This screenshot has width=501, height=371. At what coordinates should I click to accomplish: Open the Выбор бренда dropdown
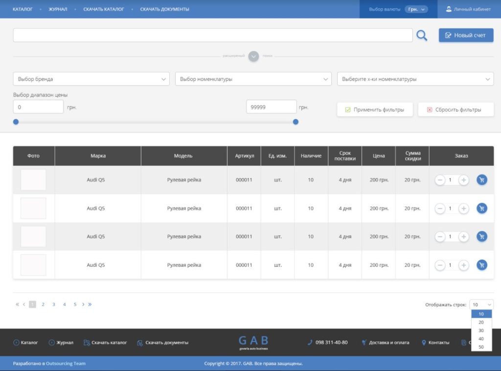(x=91, y=79)
